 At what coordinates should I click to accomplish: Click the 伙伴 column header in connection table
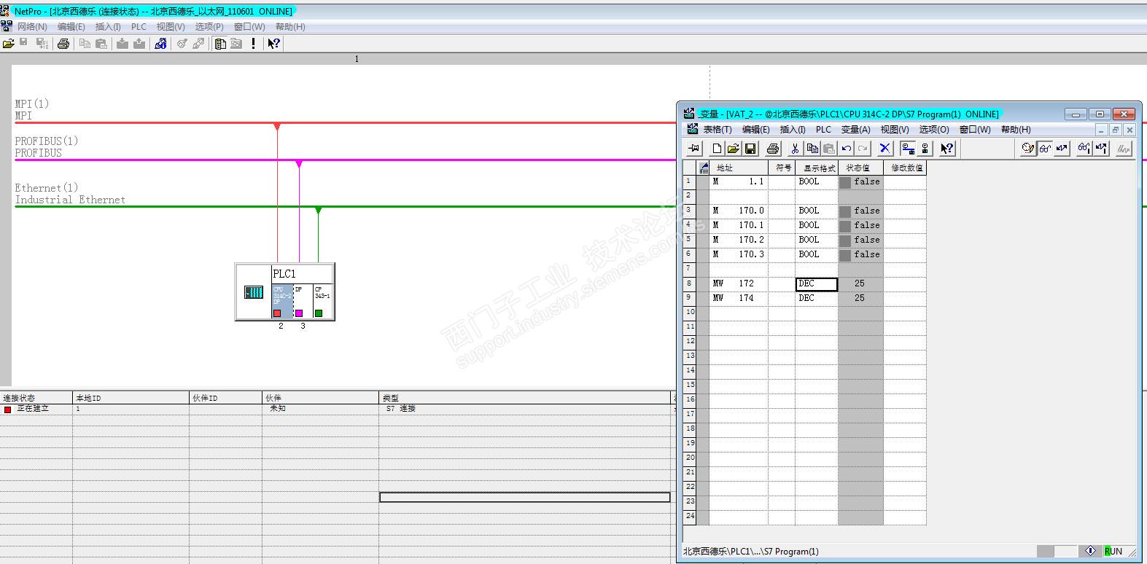pyautogui.click(x=321, y=398)
